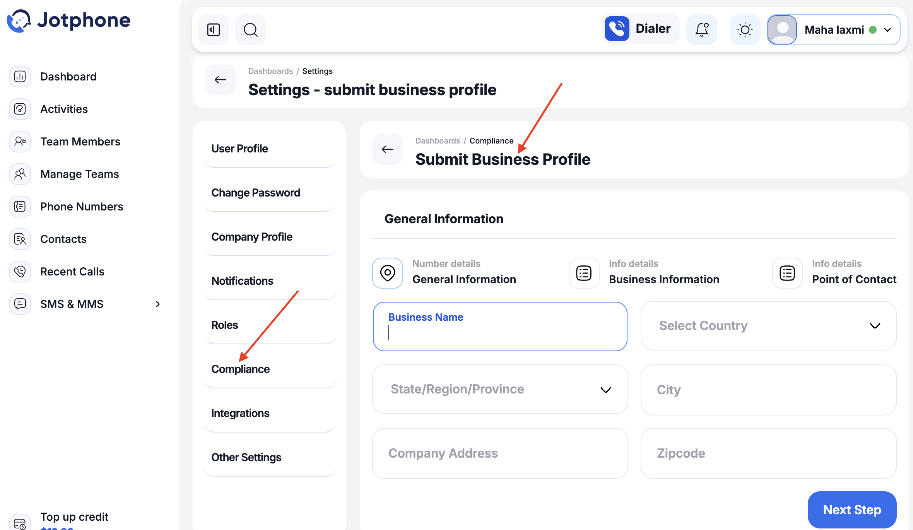Click the Manage Teams sidebar icon
The width and height of the screenshot is (913, 530).
click(20, 174)
